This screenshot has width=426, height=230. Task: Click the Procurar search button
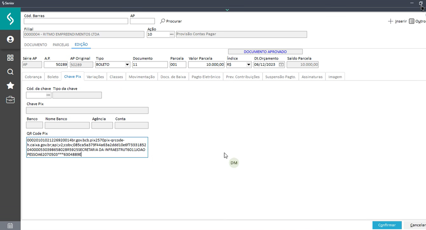171,21
